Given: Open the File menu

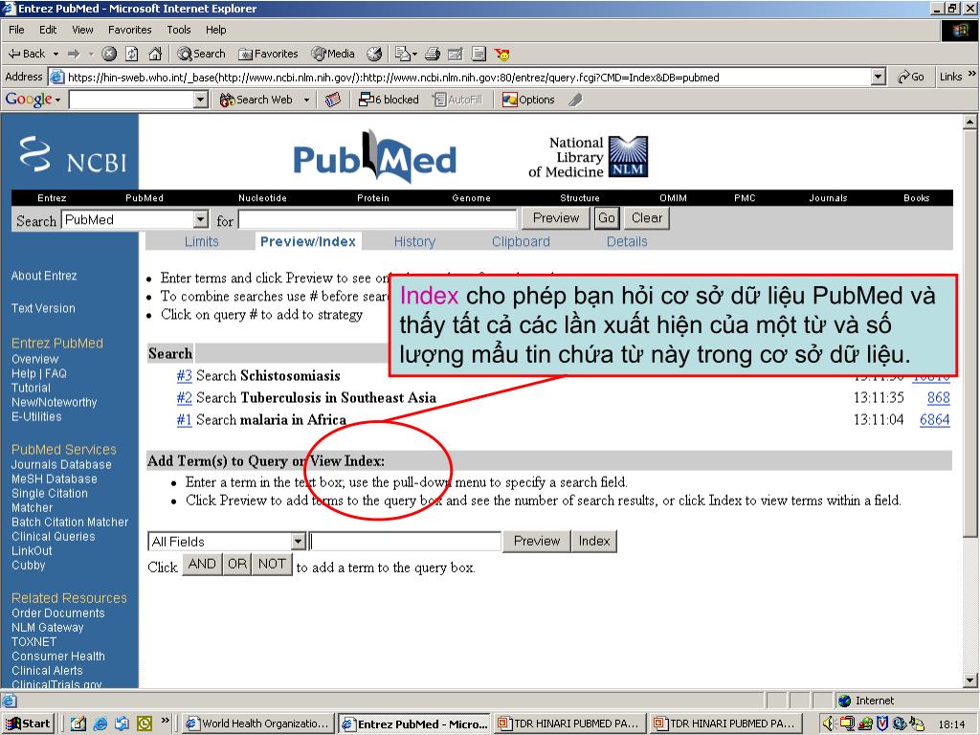Looking at the screenshot, I should coord(16,30).
